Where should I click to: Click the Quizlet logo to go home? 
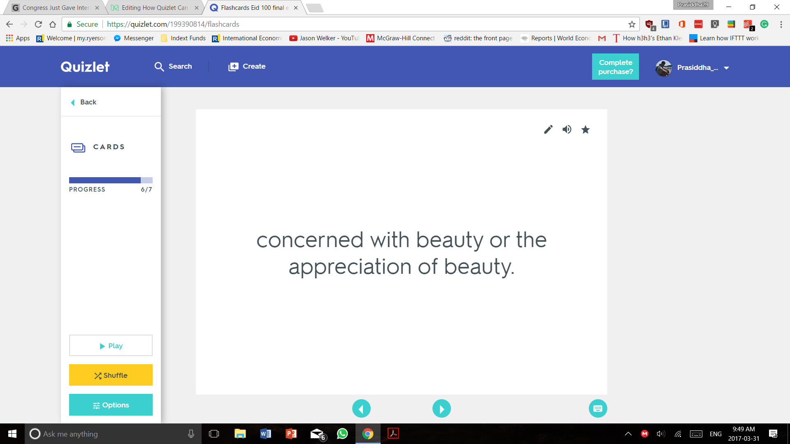coord(85,67)
